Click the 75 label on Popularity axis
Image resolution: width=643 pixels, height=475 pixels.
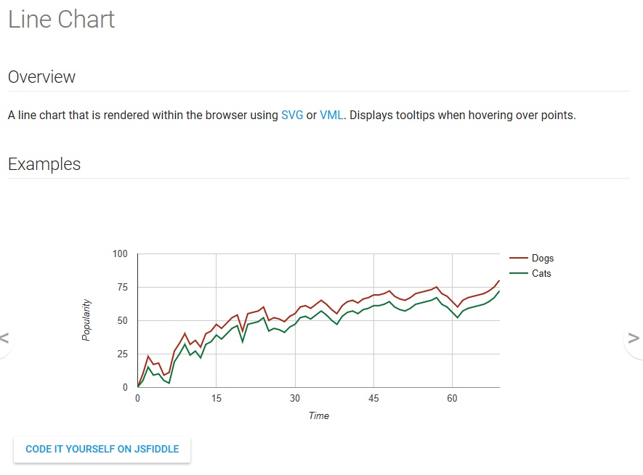click(x=122, y=288)
